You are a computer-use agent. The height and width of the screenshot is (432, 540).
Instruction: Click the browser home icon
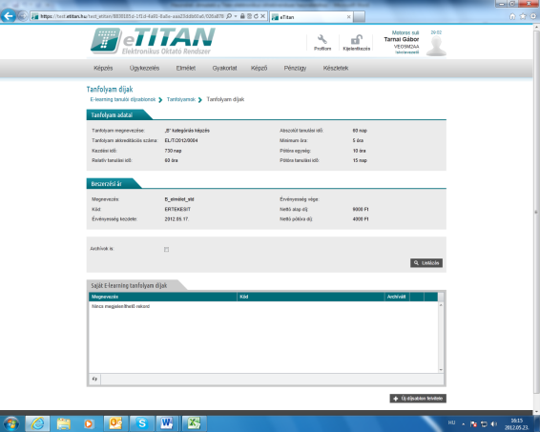[512, 16]
